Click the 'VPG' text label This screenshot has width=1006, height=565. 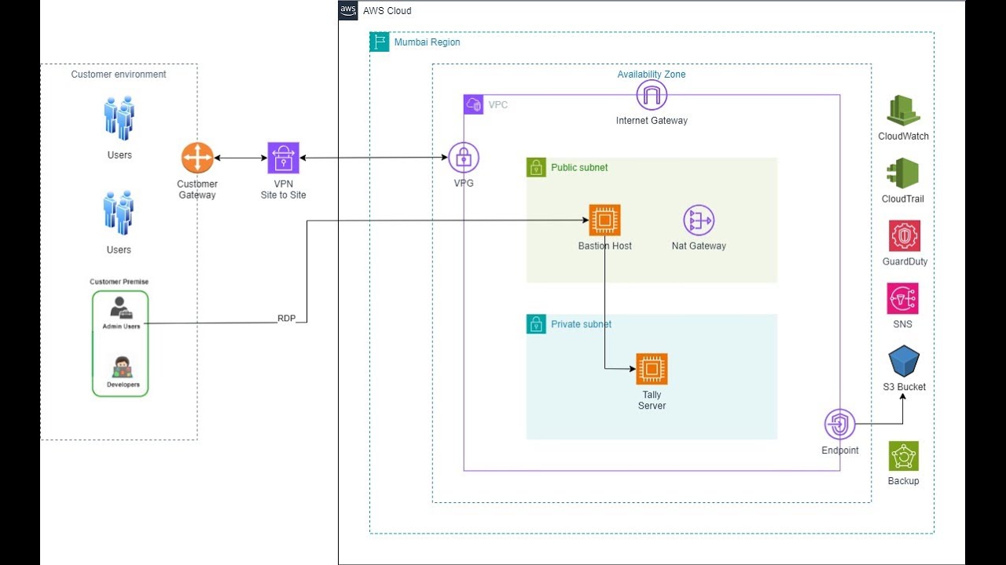click(464, 184)
